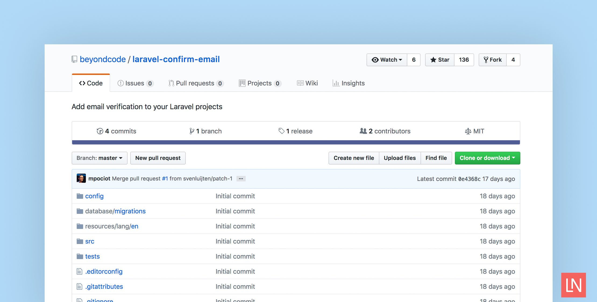This screenshot has height=302, width=597.
Task: Click the tag icon beside 1 release
Action: 282,131
